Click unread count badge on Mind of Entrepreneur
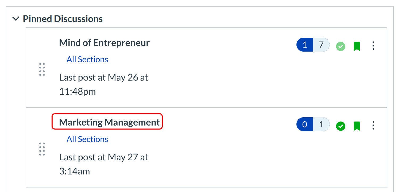 305,45
